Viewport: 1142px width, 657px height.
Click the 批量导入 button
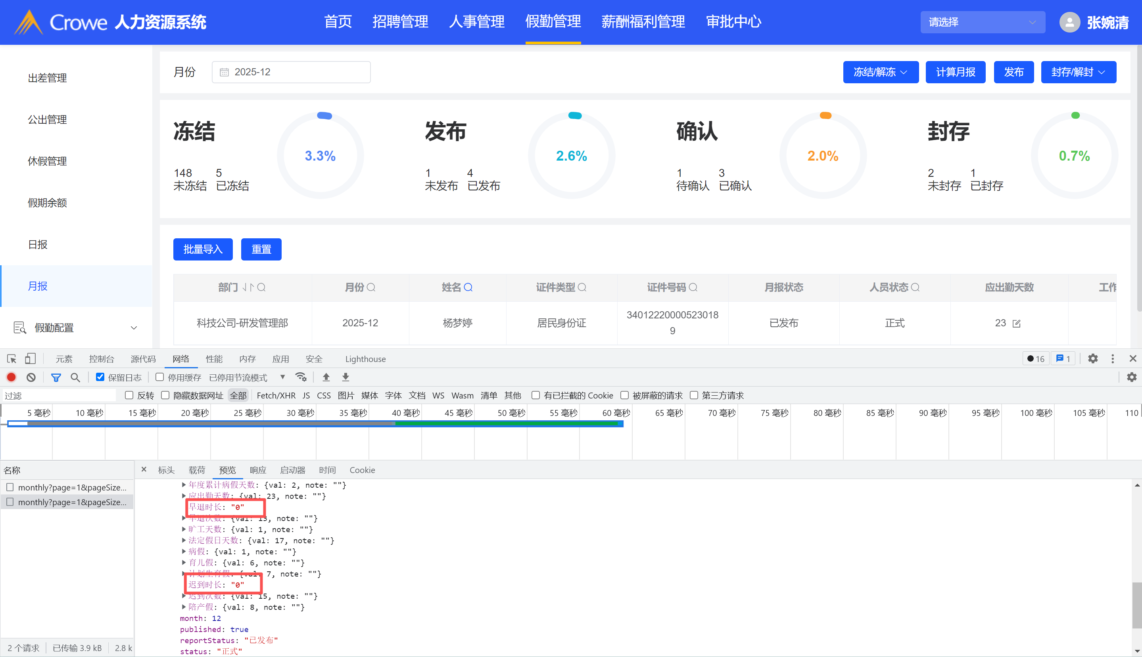(203, 249)
